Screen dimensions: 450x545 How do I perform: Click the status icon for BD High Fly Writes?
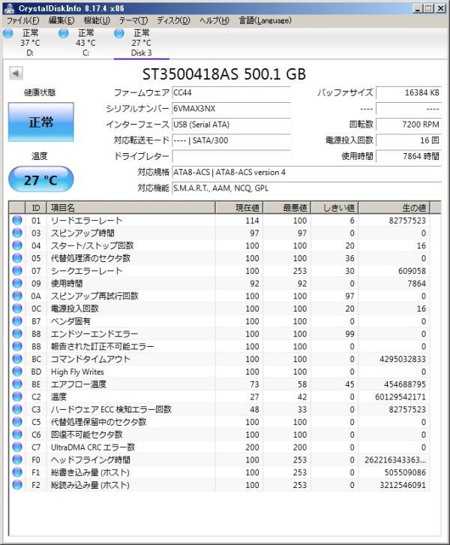click(17, 371)
